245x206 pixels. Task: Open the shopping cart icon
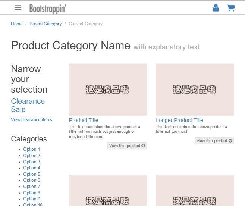(x=230, y=8)
